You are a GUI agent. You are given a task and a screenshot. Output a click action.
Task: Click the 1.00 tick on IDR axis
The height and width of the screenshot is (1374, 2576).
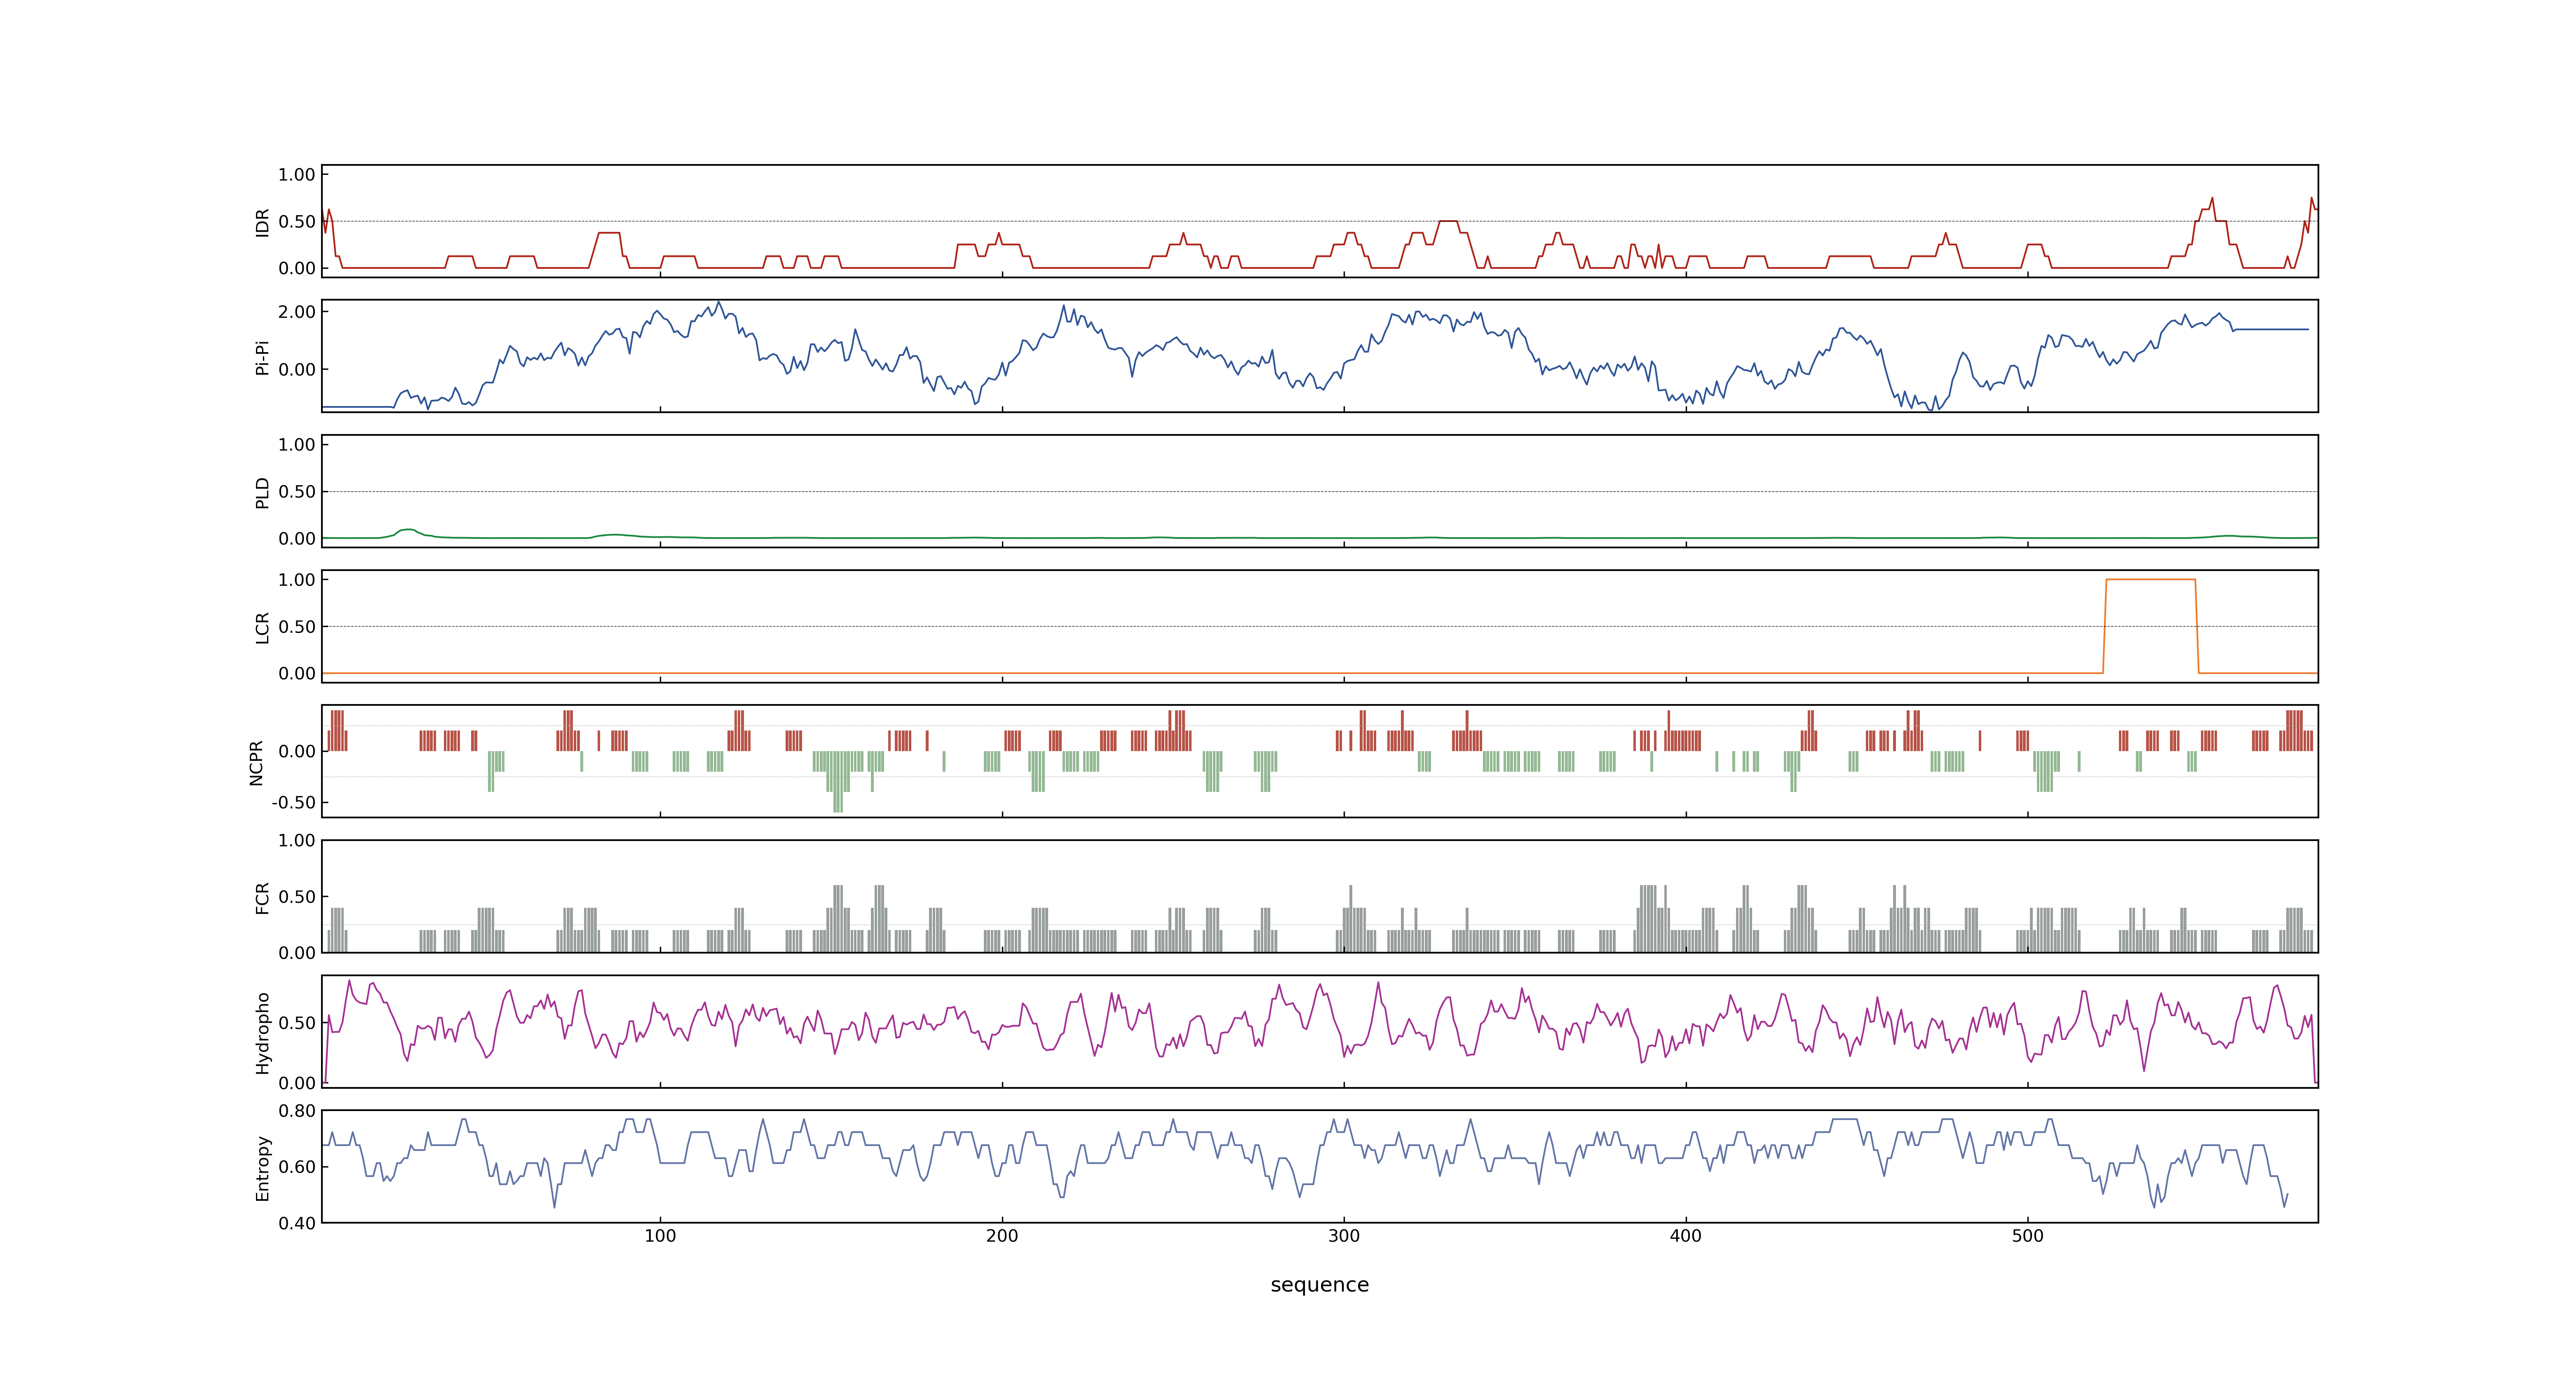click(297, 175)
